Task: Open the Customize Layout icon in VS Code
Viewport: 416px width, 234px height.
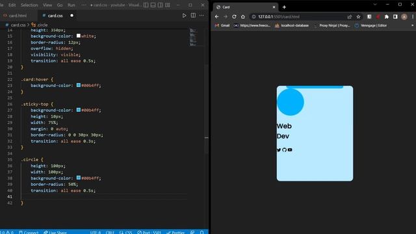Action: (168, 5)
